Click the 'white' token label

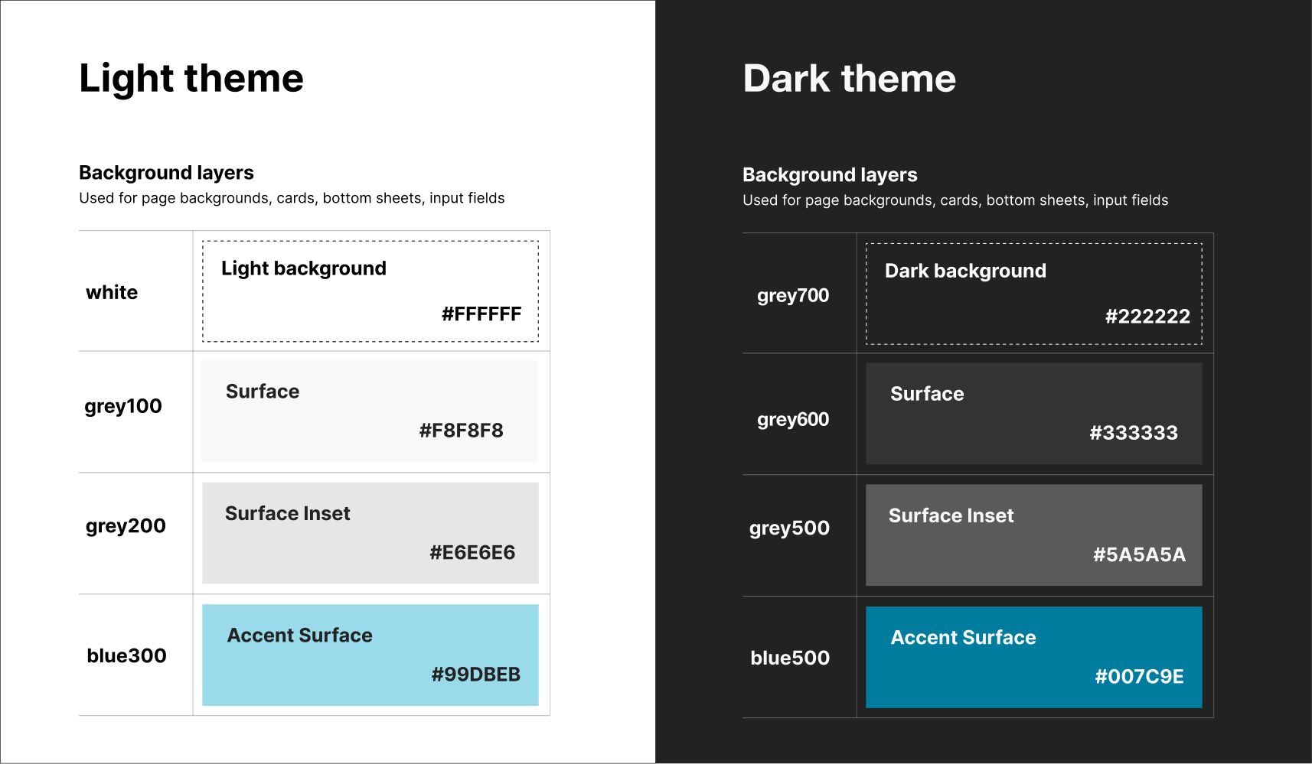point(112,293)
